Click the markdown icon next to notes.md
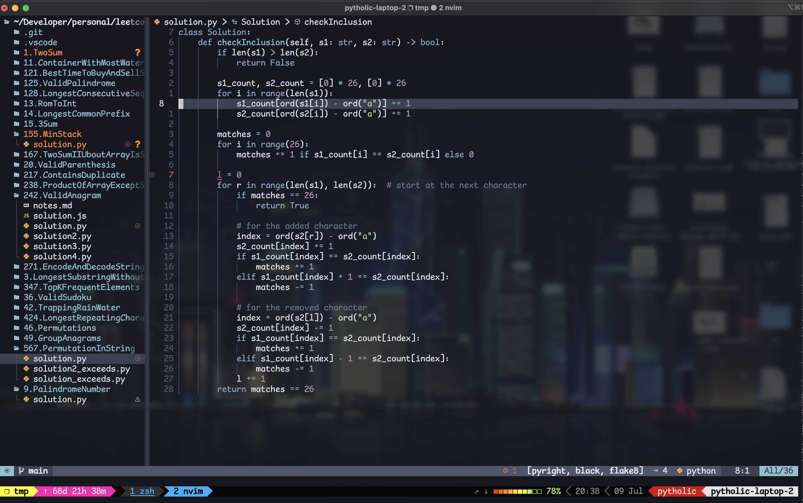The width and height of the screenshot is (803, 503). pyautogui.click(x=26, y=206)
